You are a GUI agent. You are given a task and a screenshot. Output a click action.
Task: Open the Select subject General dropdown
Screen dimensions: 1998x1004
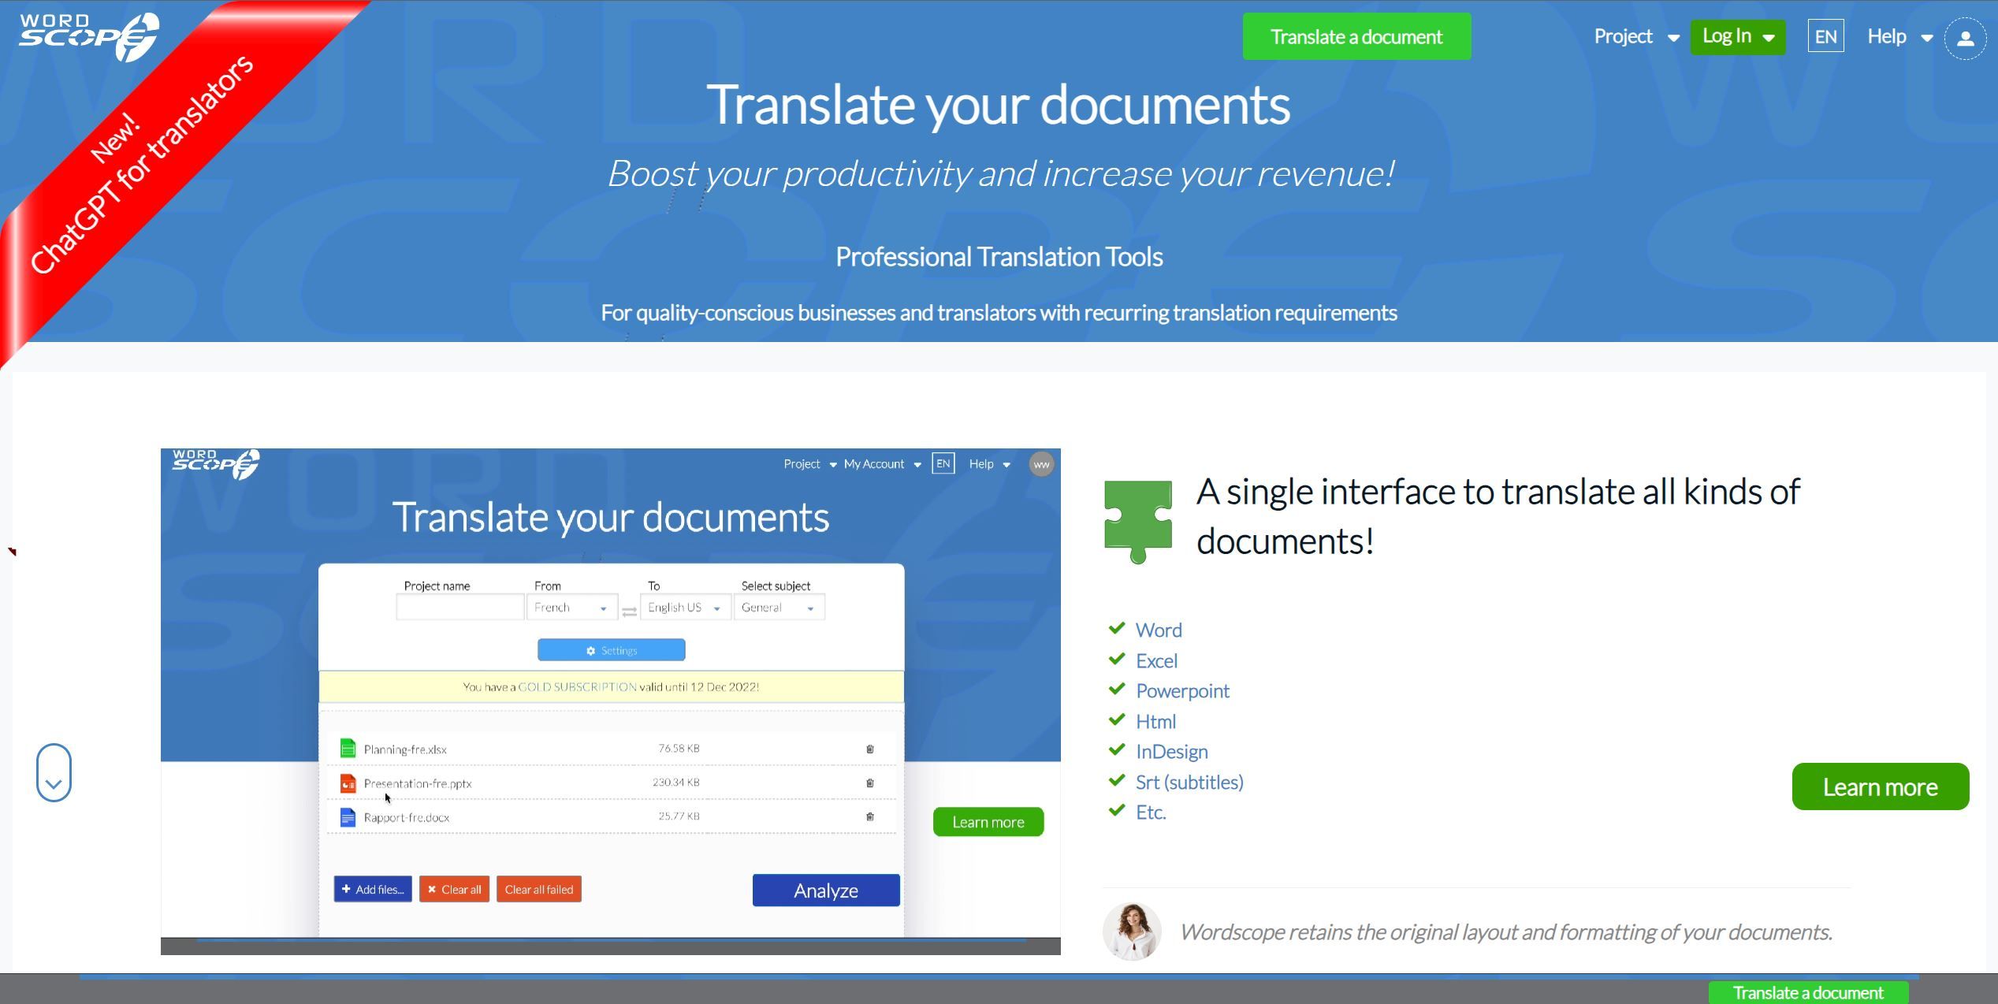click(779, 608)
